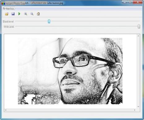Reset view with the home icon

[x=38, y=14]
